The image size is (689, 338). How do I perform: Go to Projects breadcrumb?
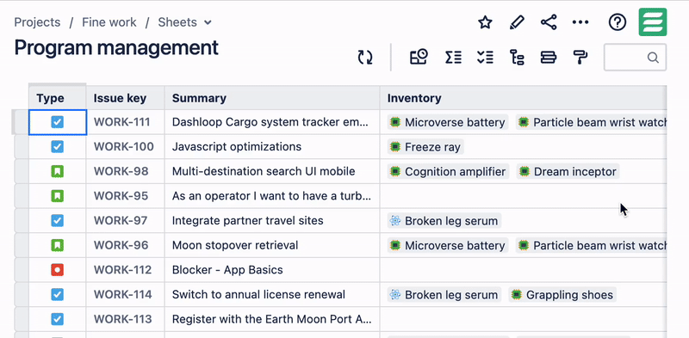(x=37, y=22)
